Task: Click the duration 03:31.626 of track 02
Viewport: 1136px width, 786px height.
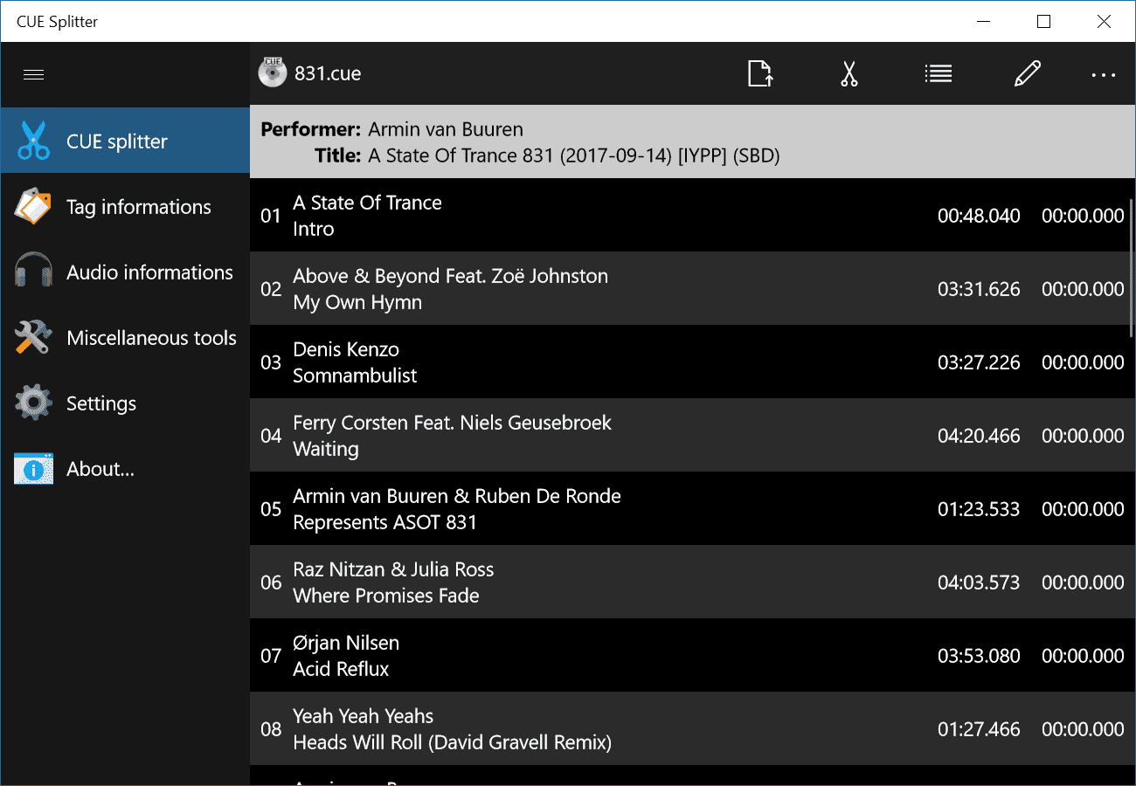Action: point(979,289)
